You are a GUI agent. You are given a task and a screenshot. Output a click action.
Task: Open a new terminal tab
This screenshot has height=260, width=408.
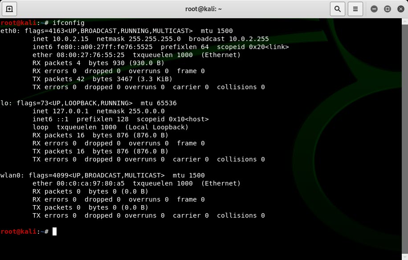9,8
